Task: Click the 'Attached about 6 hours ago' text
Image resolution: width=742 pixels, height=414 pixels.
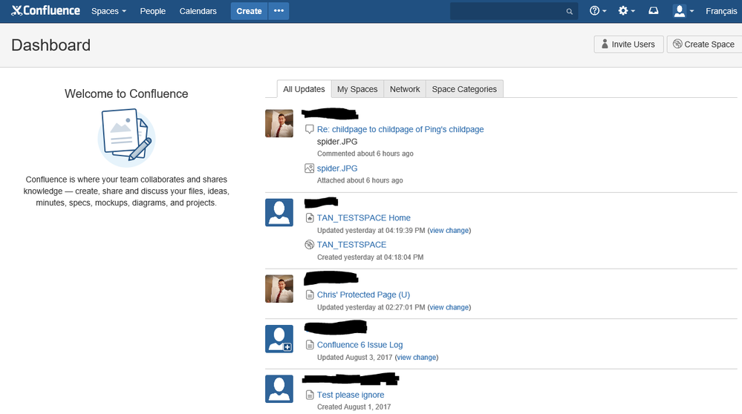Action: click(359, 180)
